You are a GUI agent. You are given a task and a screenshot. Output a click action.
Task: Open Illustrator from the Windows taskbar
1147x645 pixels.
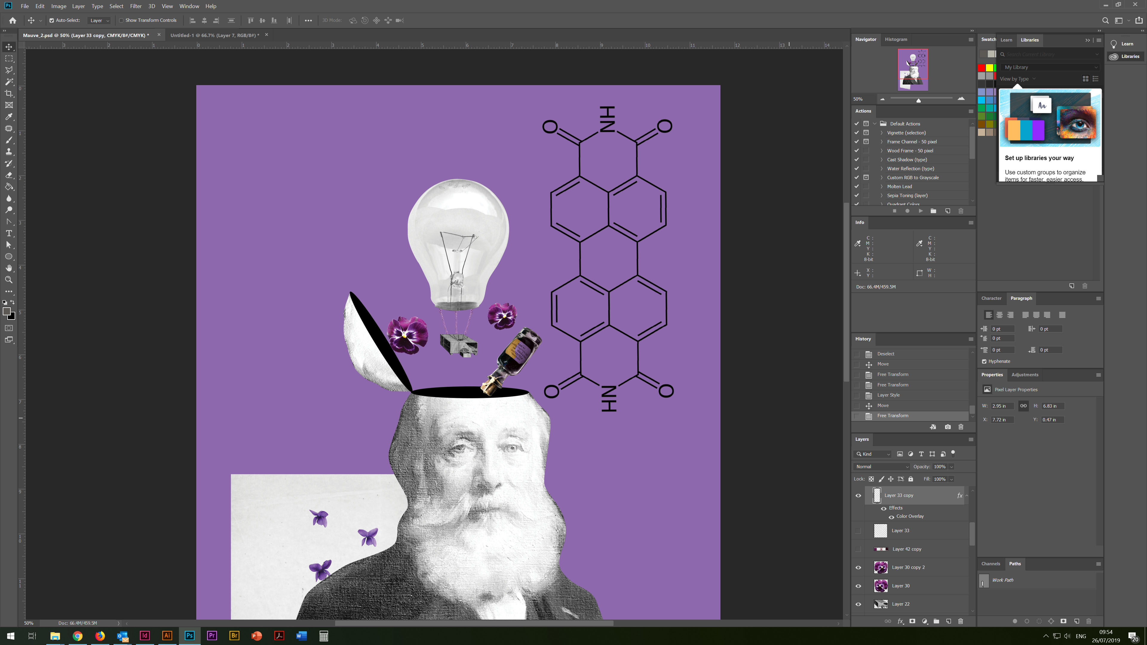(167, 636)
